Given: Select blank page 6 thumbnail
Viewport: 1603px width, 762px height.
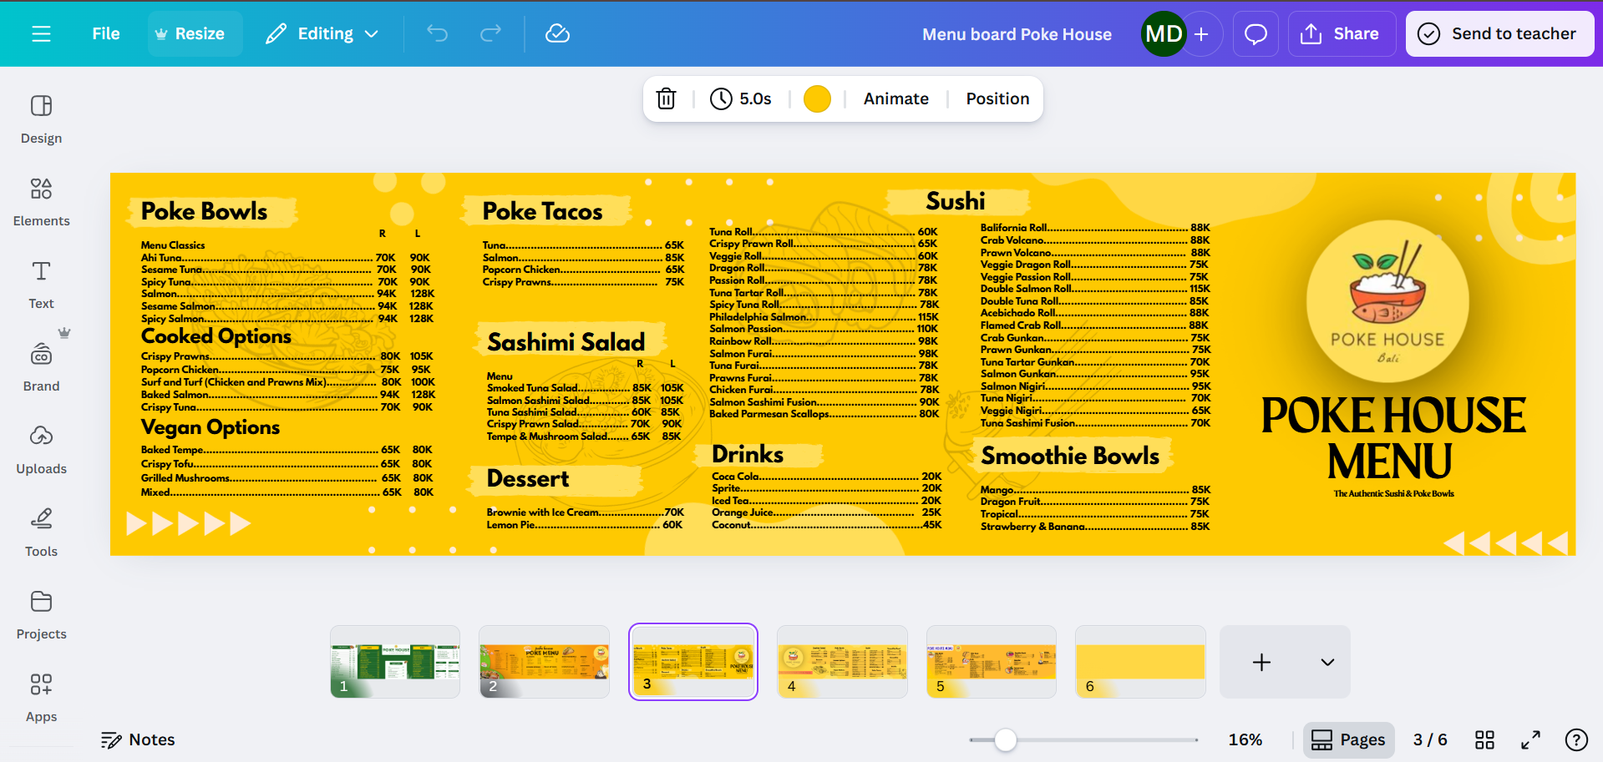Looking at the screenshot, I should point(1140,662).
